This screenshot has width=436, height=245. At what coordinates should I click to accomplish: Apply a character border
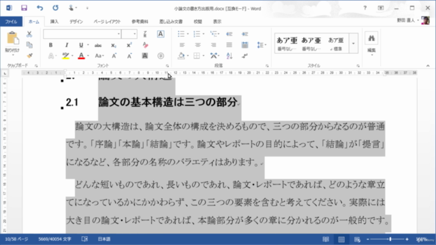click(161, 34)
